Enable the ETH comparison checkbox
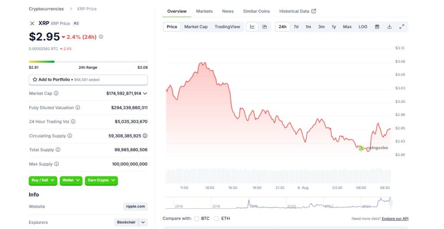Screen dimensions: 444x229 (216, 219)
